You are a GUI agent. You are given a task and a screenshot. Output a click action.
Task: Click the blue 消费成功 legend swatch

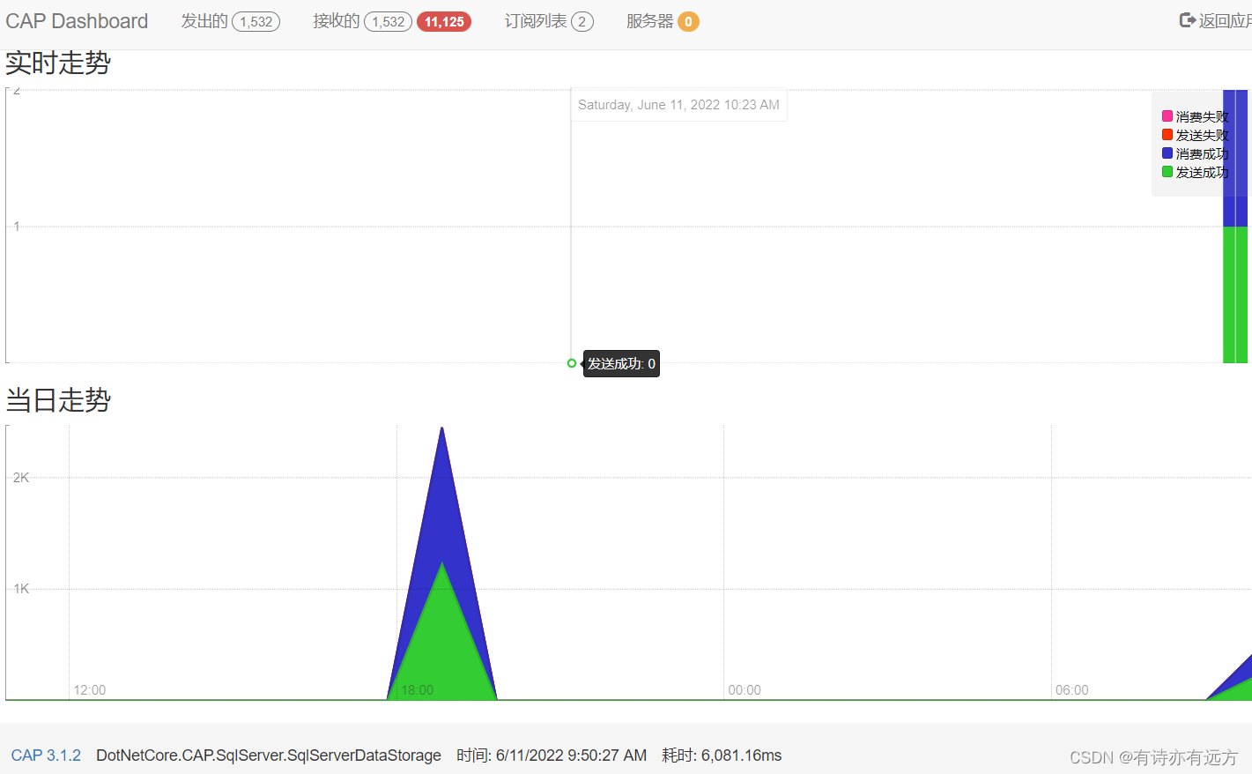click(x=1167, y=153)
